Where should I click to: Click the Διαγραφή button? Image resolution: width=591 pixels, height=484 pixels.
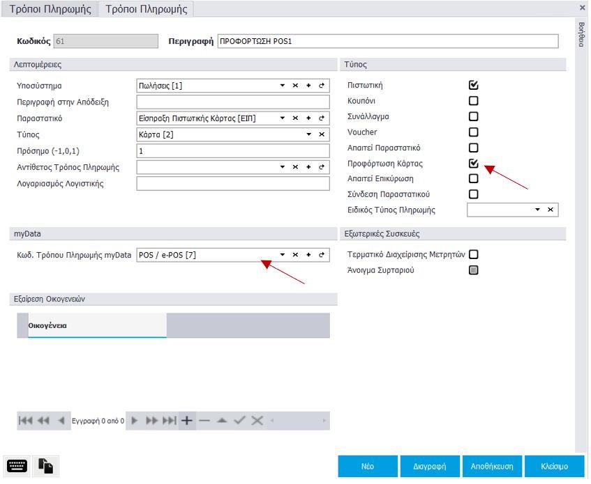pyautogui.click(x=430, y=467)
